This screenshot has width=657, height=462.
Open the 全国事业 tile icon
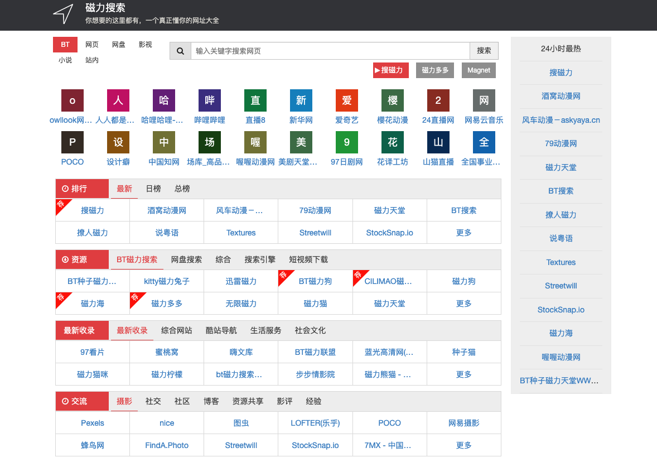484,142
